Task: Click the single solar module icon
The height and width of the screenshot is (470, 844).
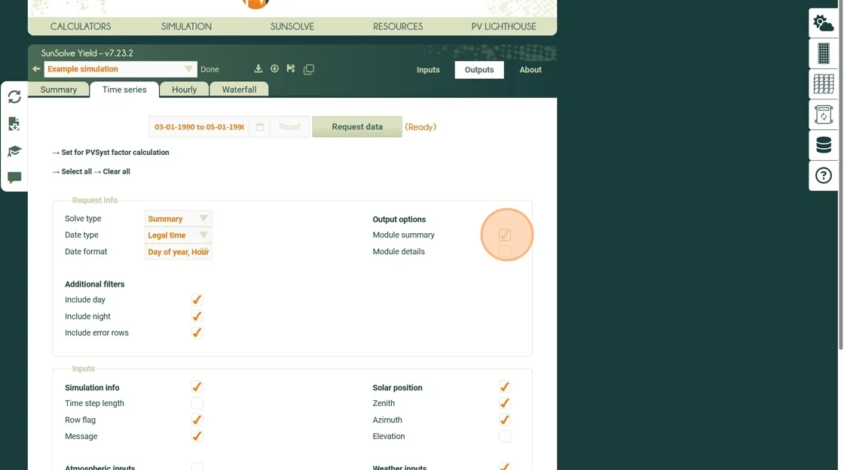Action: [x=823, y=54]
